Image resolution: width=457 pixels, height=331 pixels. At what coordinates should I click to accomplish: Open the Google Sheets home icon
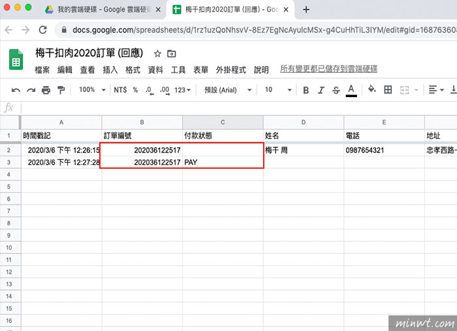click(x=16, y=59)
